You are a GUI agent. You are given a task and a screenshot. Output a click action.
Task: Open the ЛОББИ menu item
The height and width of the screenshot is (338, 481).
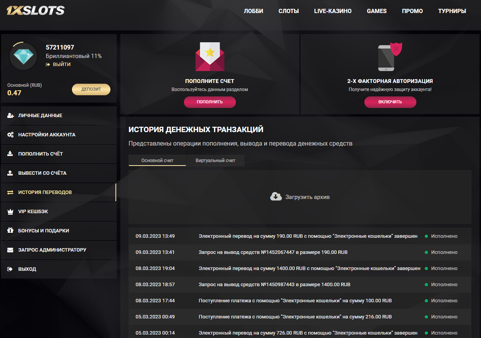tap(254, 11)
